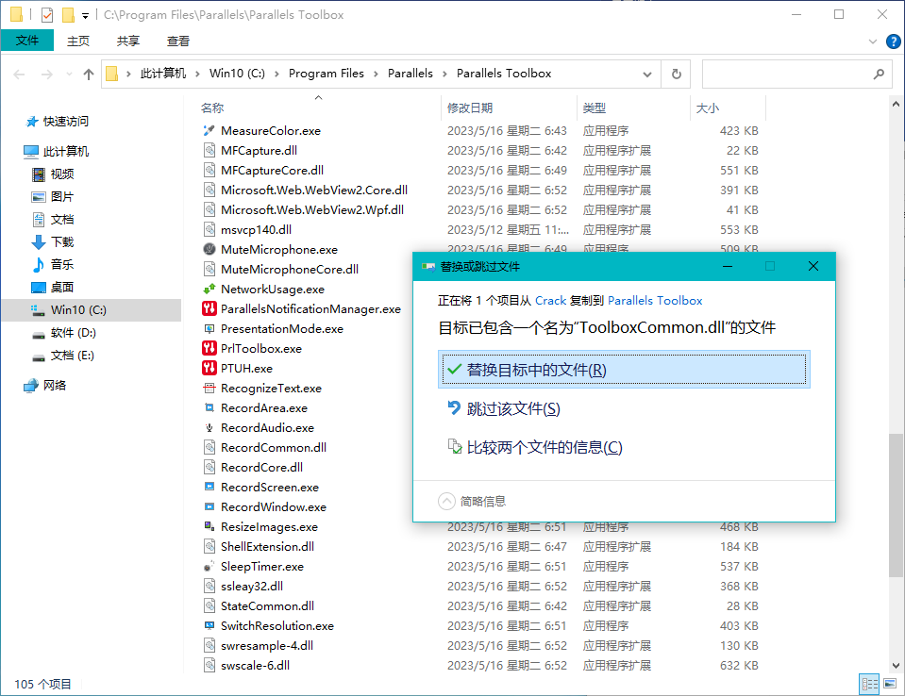Select the RecordAudio.exe microphone icon
The width and height of the screenshot is (905, 696).
(x=209, y=428)
